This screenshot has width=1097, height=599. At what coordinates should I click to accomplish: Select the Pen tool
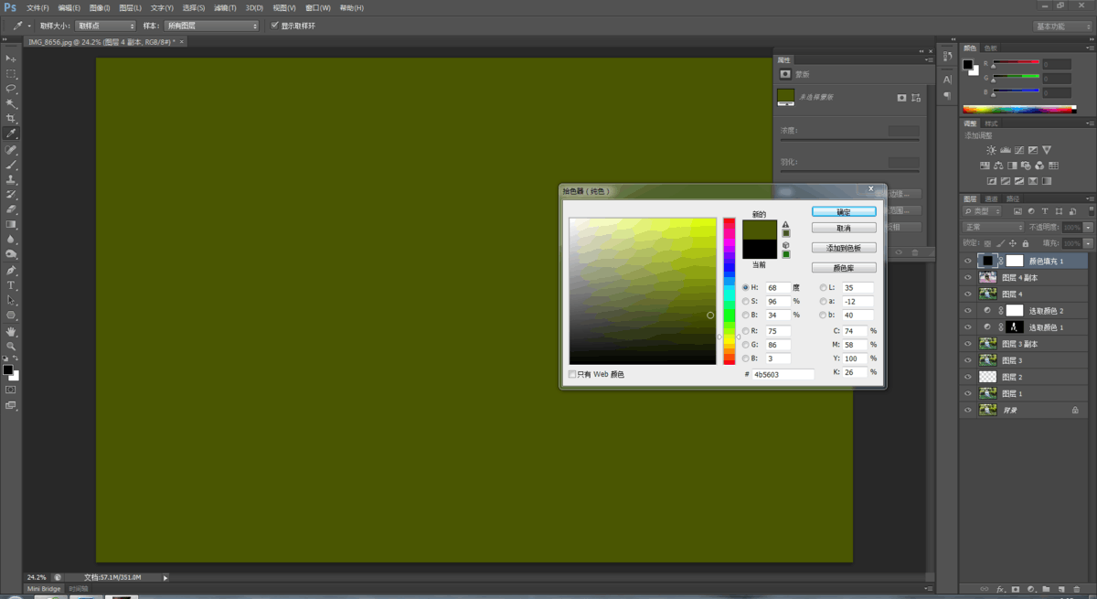coord(11,271)
